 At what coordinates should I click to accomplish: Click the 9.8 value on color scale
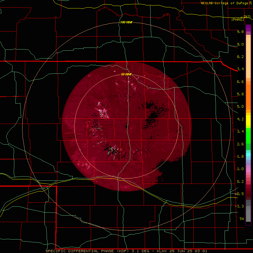click(240, 31)
